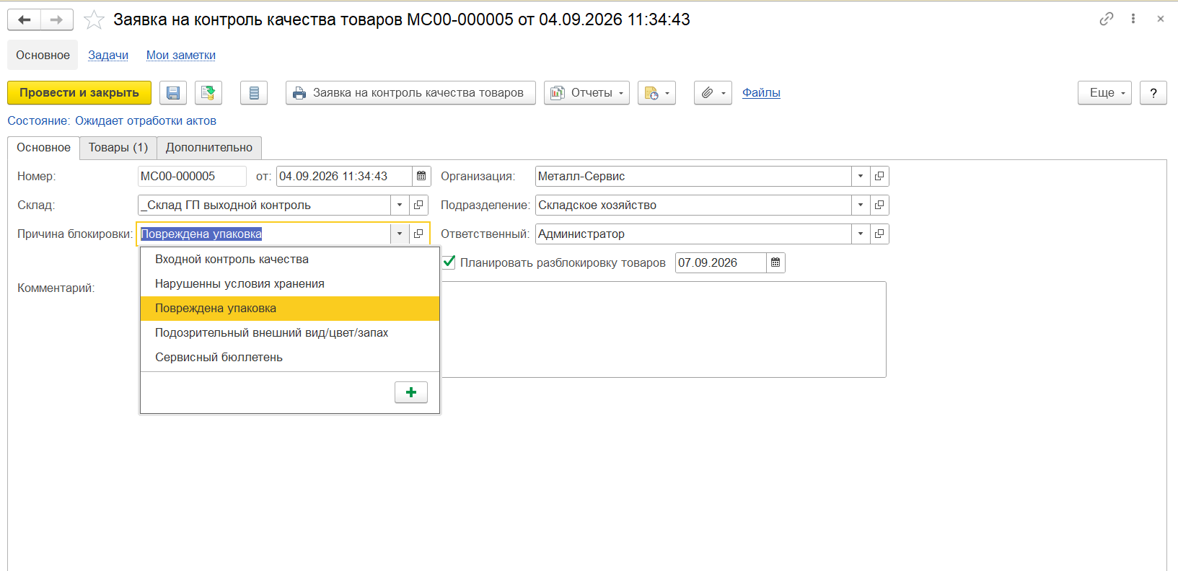Create new reason with green plus button
The image size is (1178, 571).
pyautogui.click(x=411, y=392)
